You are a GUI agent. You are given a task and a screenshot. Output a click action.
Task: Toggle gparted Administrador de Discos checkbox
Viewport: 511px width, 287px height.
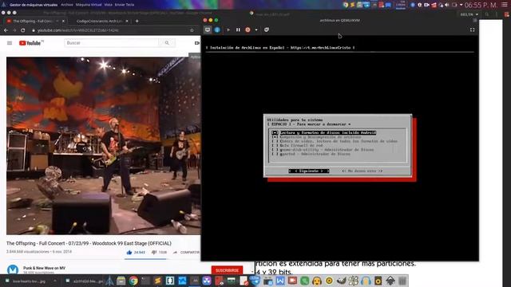coord(275,154)
